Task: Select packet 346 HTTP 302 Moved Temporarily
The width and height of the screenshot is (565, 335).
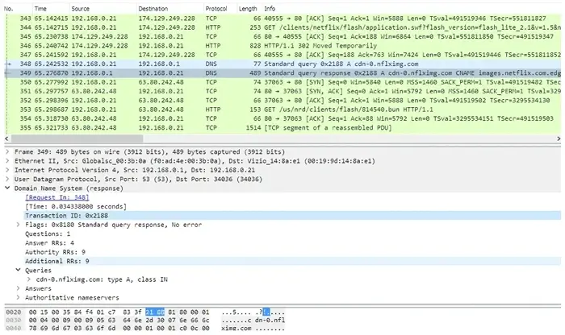Action: 282,46
